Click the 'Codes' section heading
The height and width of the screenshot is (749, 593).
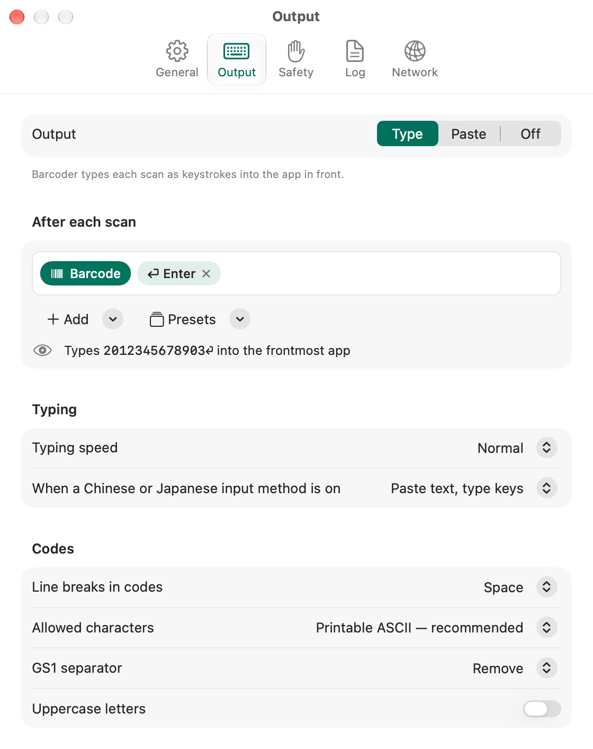click(53, 549)
